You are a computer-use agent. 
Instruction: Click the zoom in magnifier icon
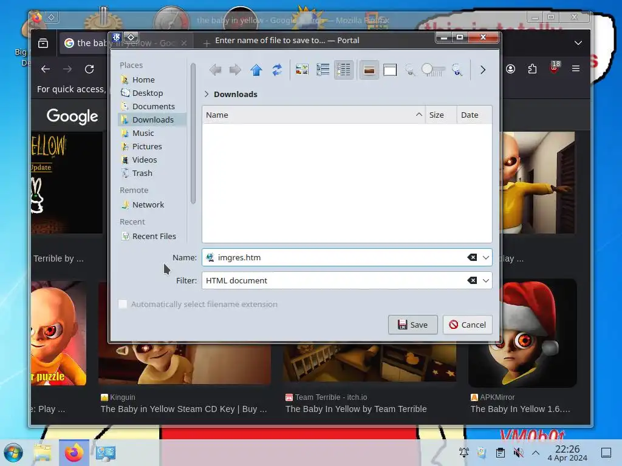click(457, 70)
